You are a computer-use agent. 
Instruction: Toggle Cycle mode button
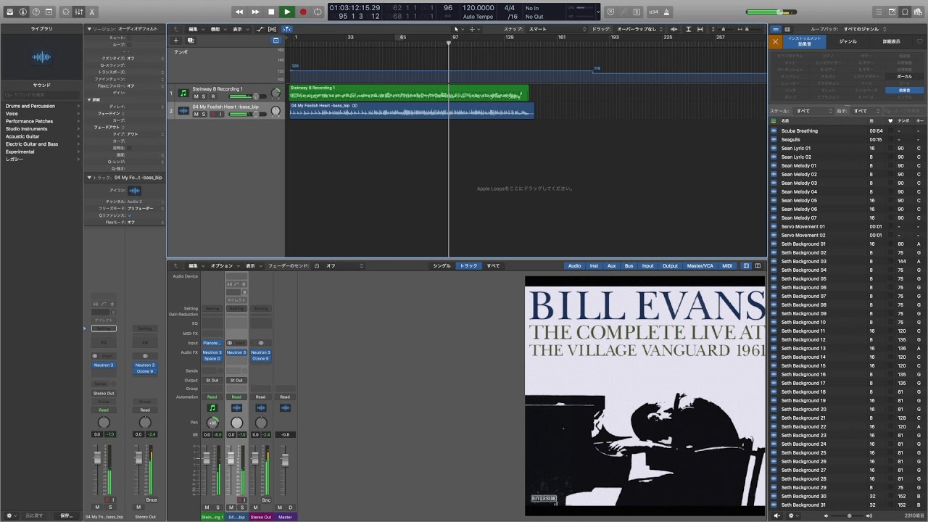pyautogui.click(x=318, y=12)
